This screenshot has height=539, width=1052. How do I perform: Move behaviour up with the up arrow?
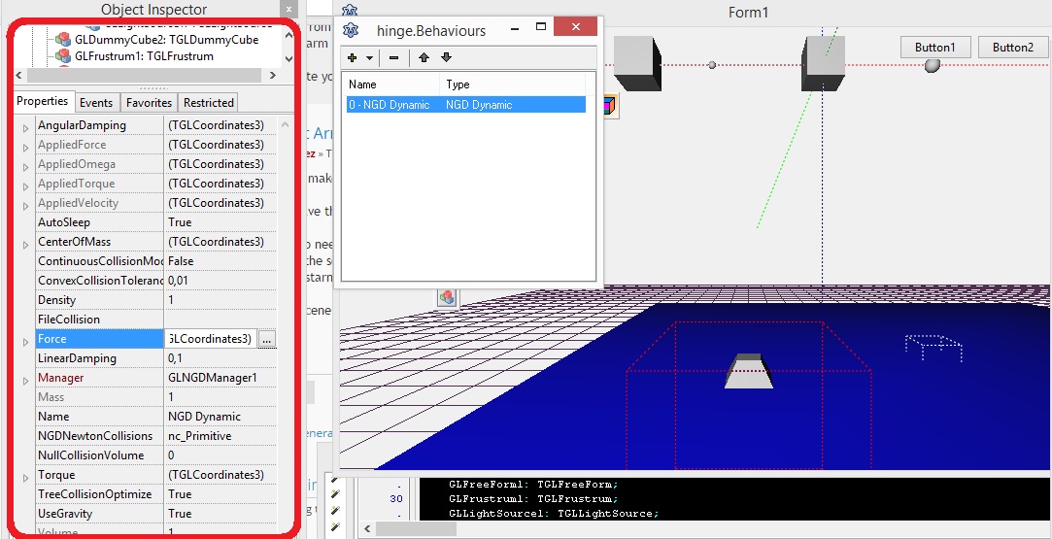pos(424,58)
